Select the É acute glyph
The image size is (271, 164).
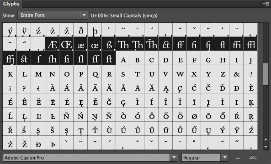(10, 100)
